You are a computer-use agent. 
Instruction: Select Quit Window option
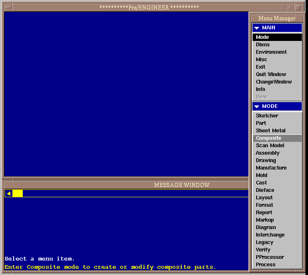point(277,74)
